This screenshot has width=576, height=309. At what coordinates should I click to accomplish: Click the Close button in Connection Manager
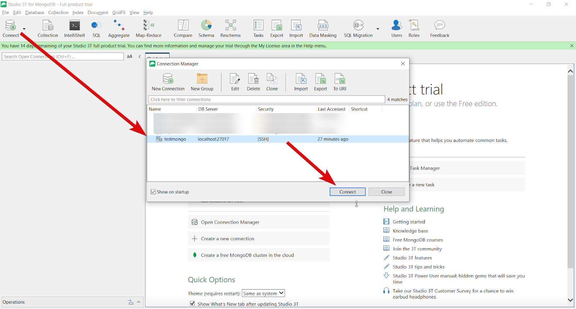pyautogui.click(x=387, y=192)
